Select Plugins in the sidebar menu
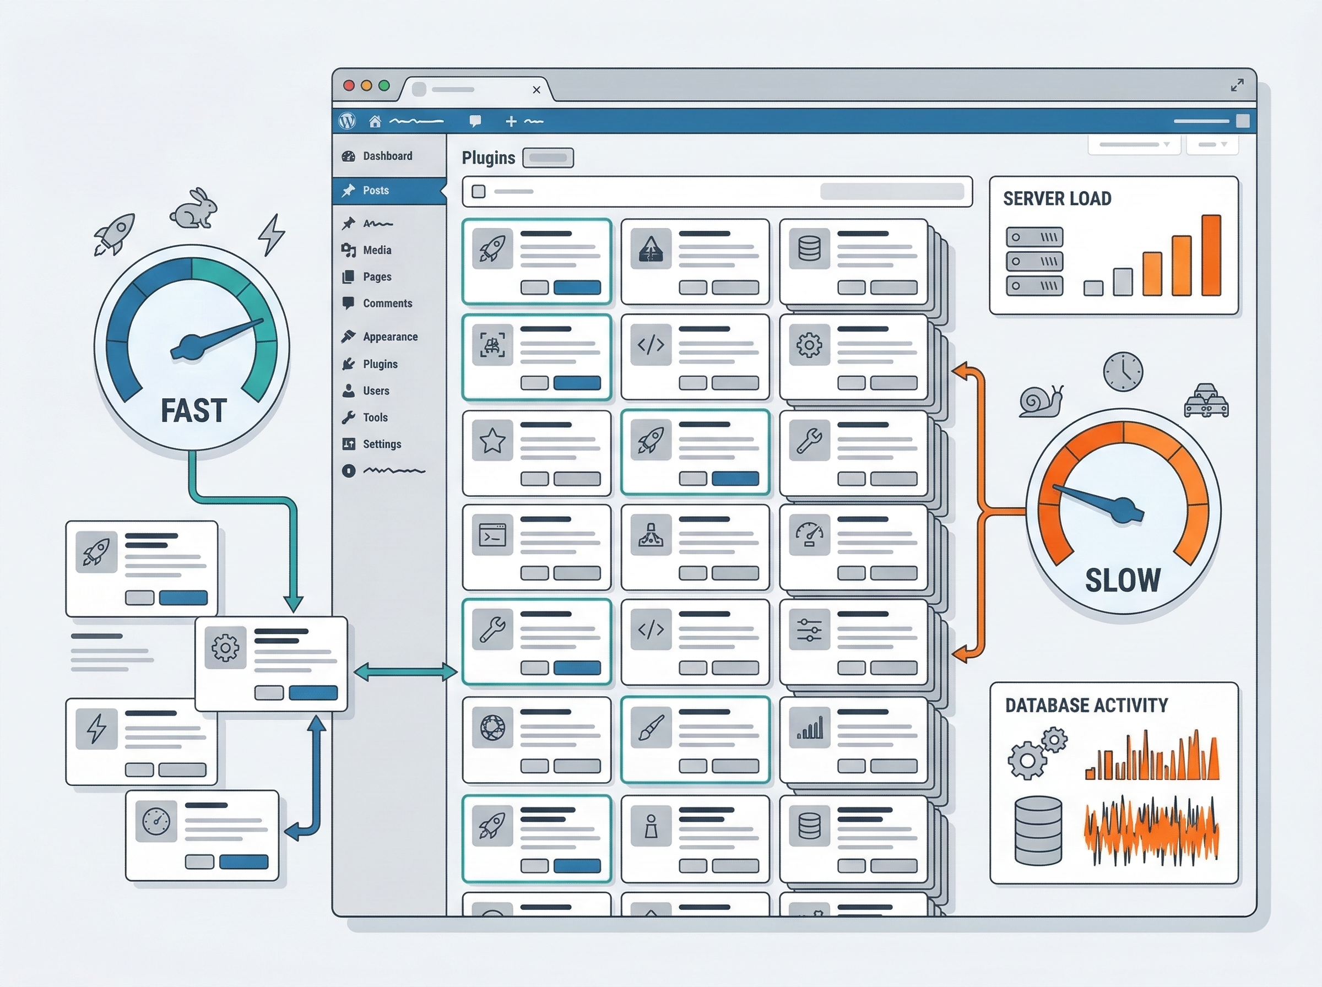 [x=380, y=364]
